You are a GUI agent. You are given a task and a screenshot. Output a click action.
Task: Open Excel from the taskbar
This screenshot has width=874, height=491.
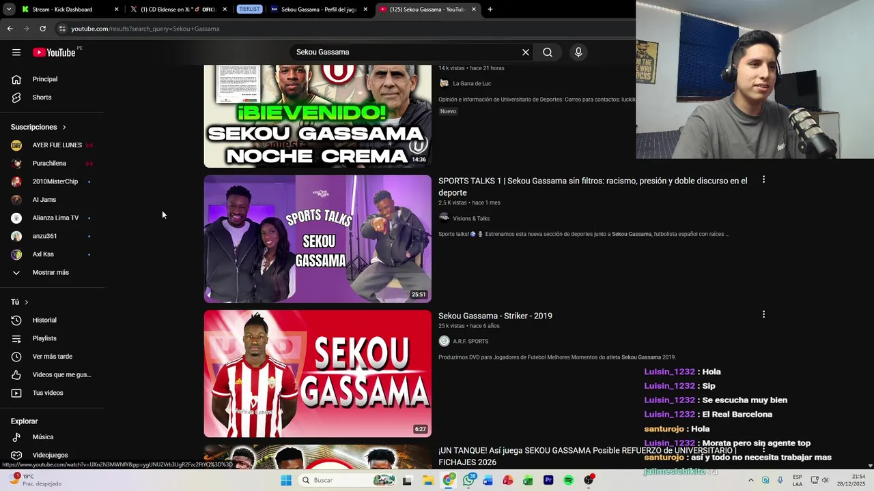pyautogui.click(x=528, y=480)
